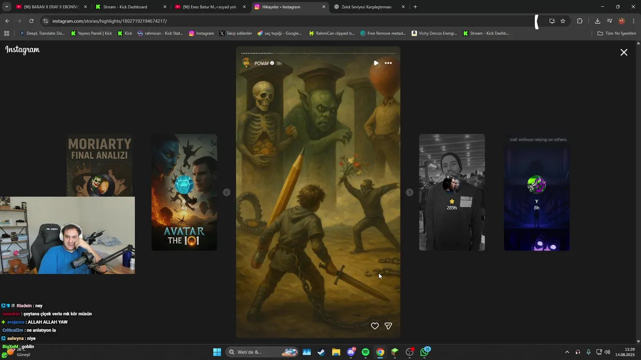Open File Explorer from taskbar
641x360 pixels.
336,352
